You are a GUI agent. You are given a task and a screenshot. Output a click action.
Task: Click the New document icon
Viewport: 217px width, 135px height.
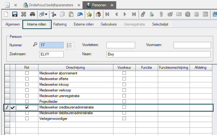click(x=6, y=14)
